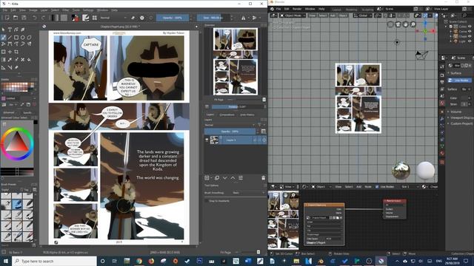Collapse the Surface section in Blender properties

(454, 73)
